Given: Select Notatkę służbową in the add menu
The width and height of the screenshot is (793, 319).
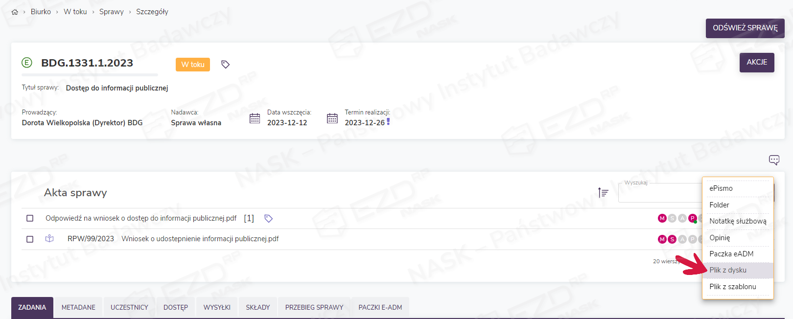Looking at the screenshot, I should (x=738, y=221).
